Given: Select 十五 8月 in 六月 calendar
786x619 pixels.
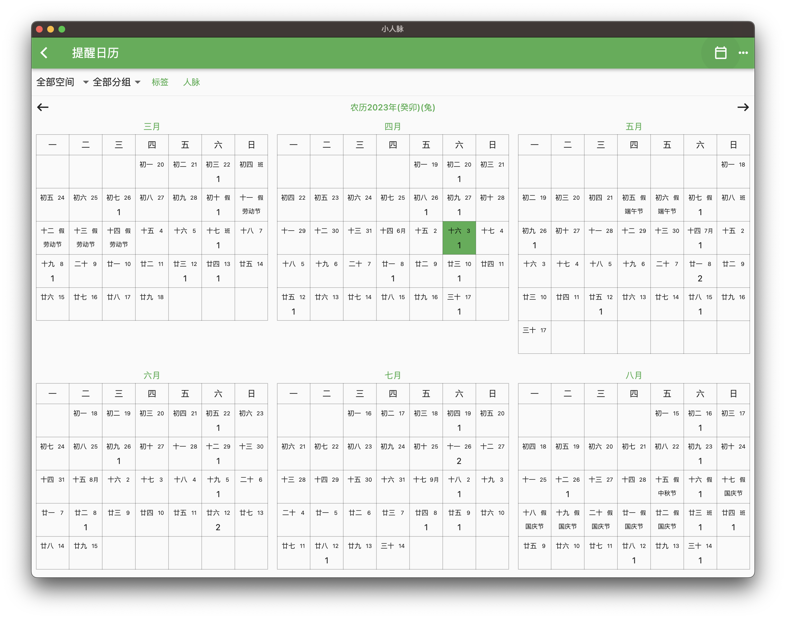Looking at the screenshot, I should pyautogui.click(x=86, y=487).
